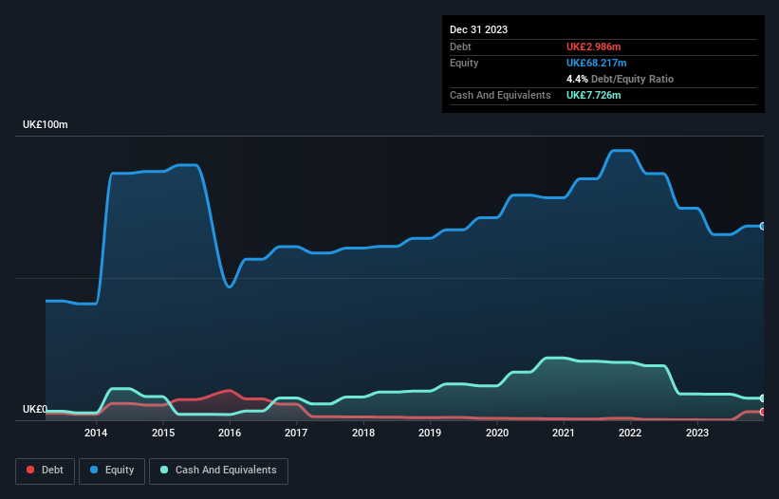Click the 2016 x-axis label

pos(230,433)
